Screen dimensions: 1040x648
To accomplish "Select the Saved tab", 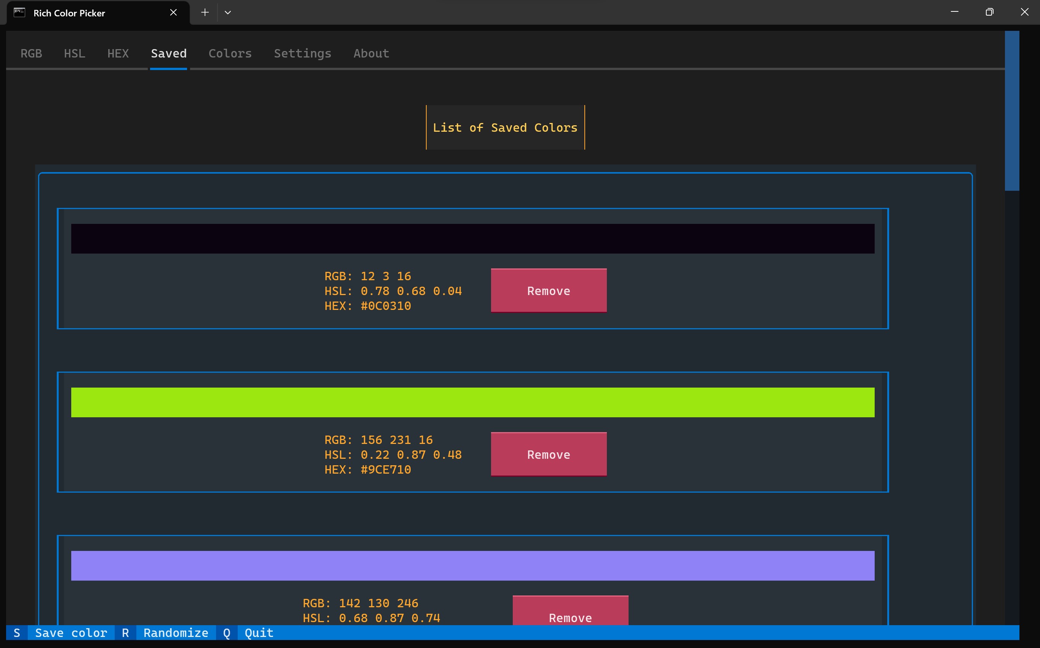I will pos(168,54).
